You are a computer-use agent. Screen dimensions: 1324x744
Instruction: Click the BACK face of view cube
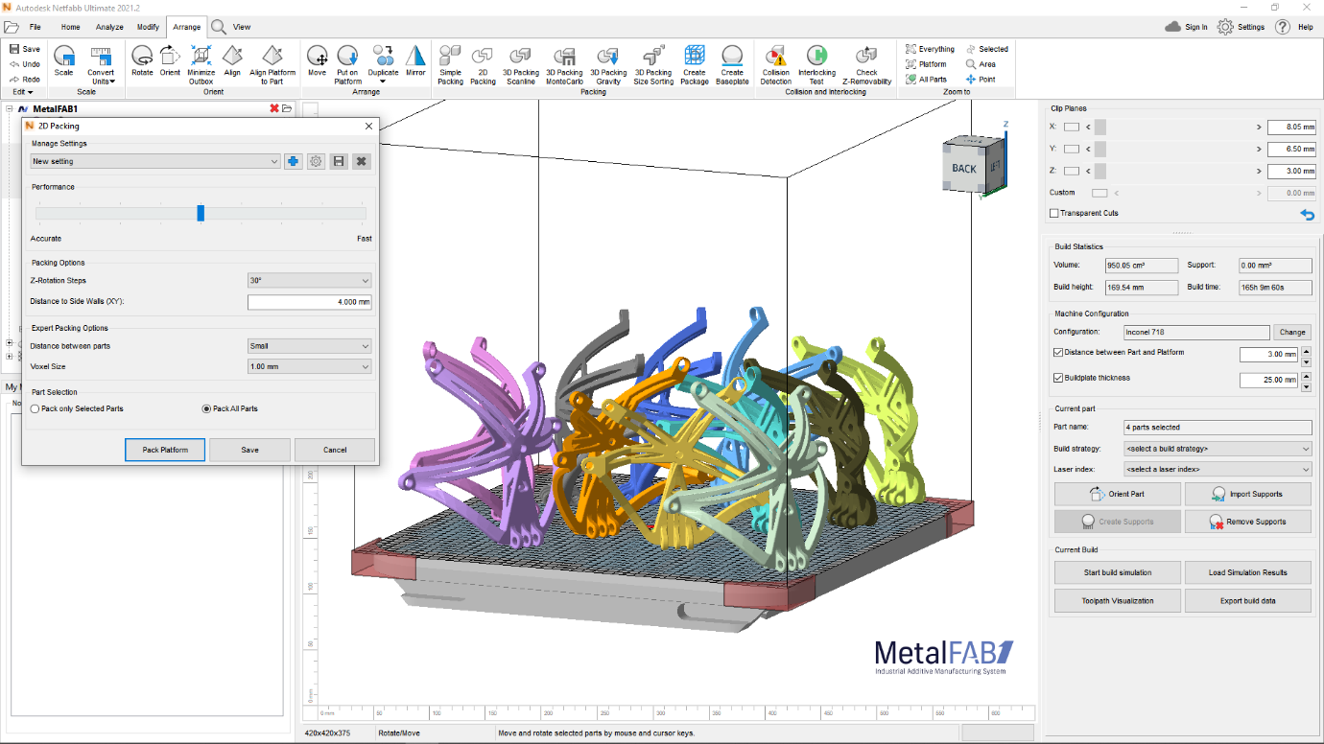964,168
